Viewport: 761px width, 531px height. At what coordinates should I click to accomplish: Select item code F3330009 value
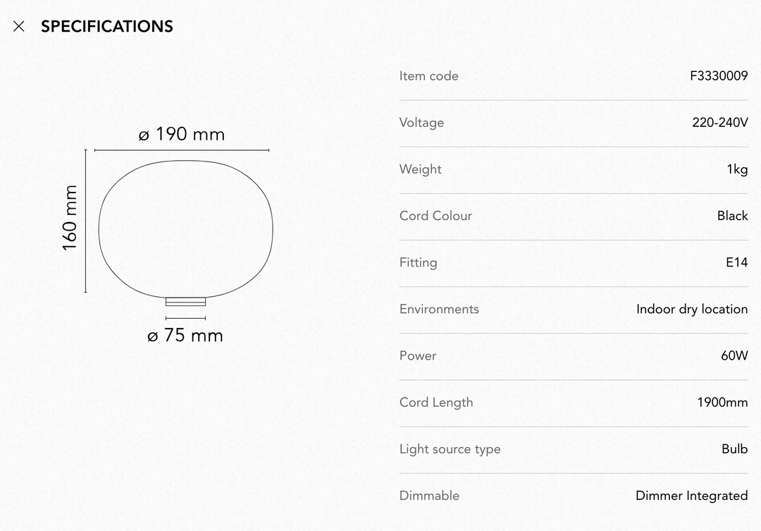(719, 75)
